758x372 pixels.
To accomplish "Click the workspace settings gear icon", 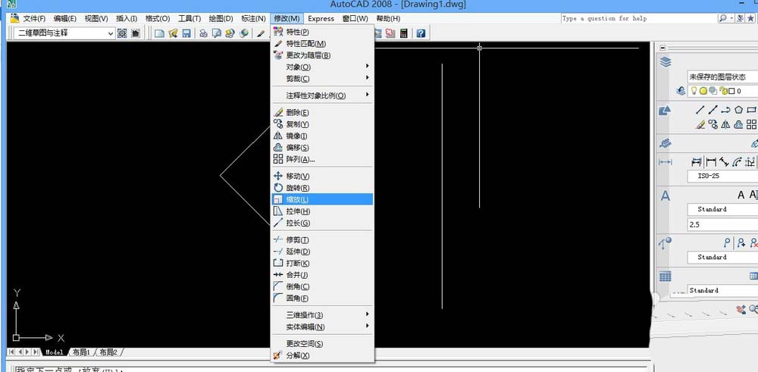I will coord(122,33).
